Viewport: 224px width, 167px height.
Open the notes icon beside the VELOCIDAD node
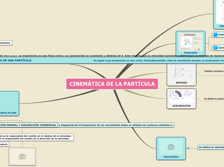point(188,148)
